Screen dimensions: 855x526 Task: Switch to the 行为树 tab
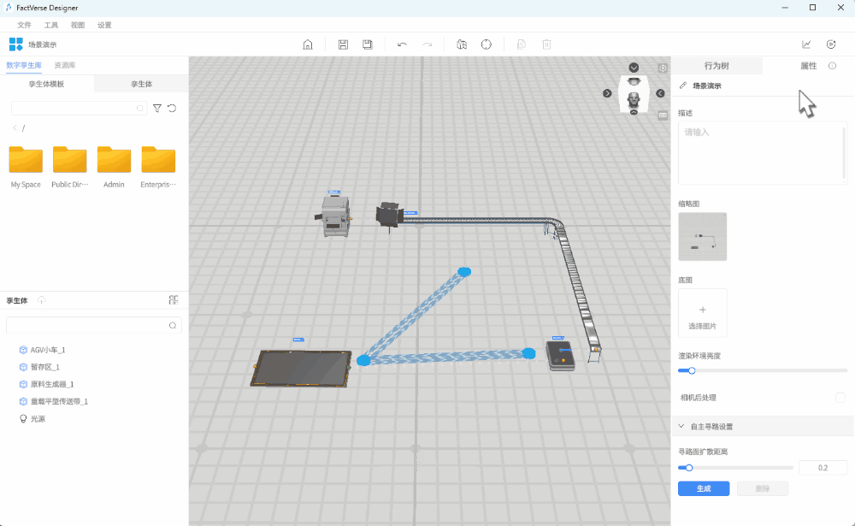click(716, 66)
